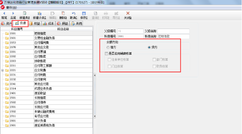Switch to the 损益 tab
This screenshot has width=242, height=134.
62,24
